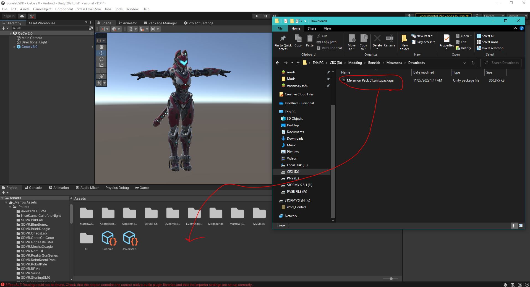Click Select all in Explorer ribbon
This screenshot has width=530, height=287.
coord(485,36)
